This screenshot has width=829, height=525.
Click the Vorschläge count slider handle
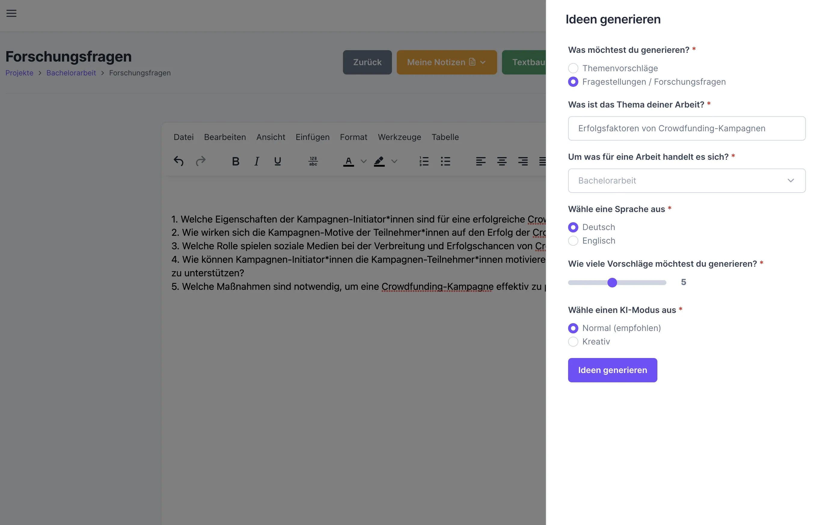click(612, 282)
